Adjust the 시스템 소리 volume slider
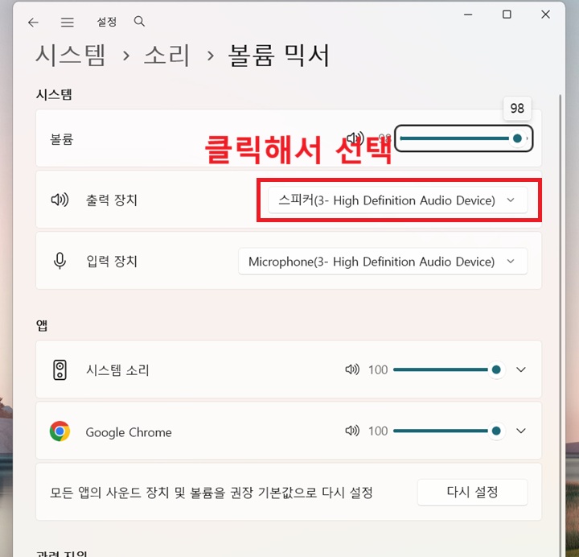Viewport: 579px width, 557px height. point(448,369)
